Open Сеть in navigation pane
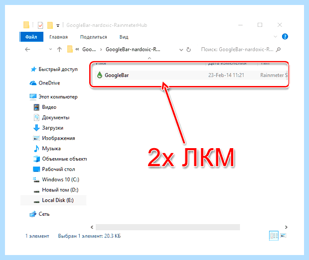Screen dimensions: 309x260 point(44,214)
